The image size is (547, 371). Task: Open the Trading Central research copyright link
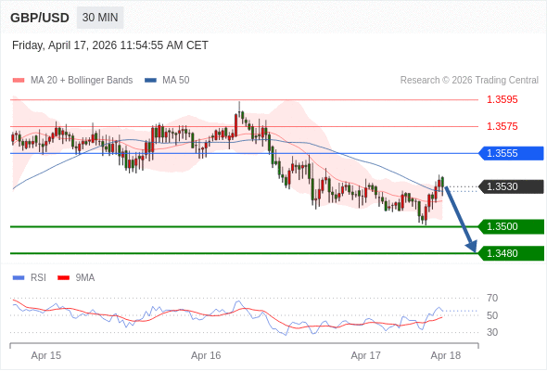[x=469, y=81]
